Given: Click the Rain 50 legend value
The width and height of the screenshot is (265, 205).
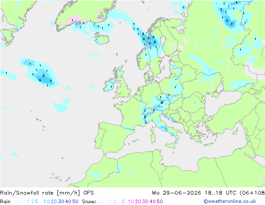Looking at the screenshot, I should point(75,202).
